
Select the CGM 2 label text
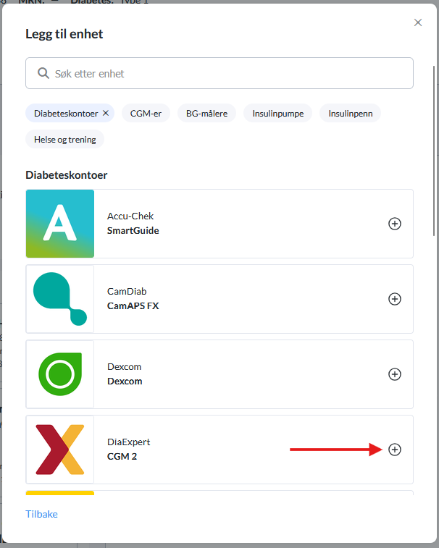(x=122, y=457)
